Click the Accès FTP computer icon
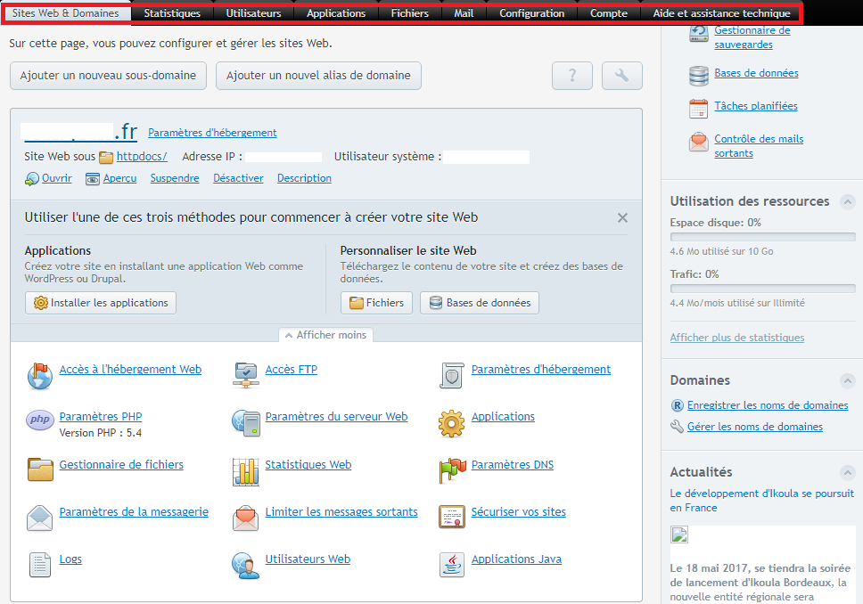Viewport: 863px width, 604px height. pos(245,375)
